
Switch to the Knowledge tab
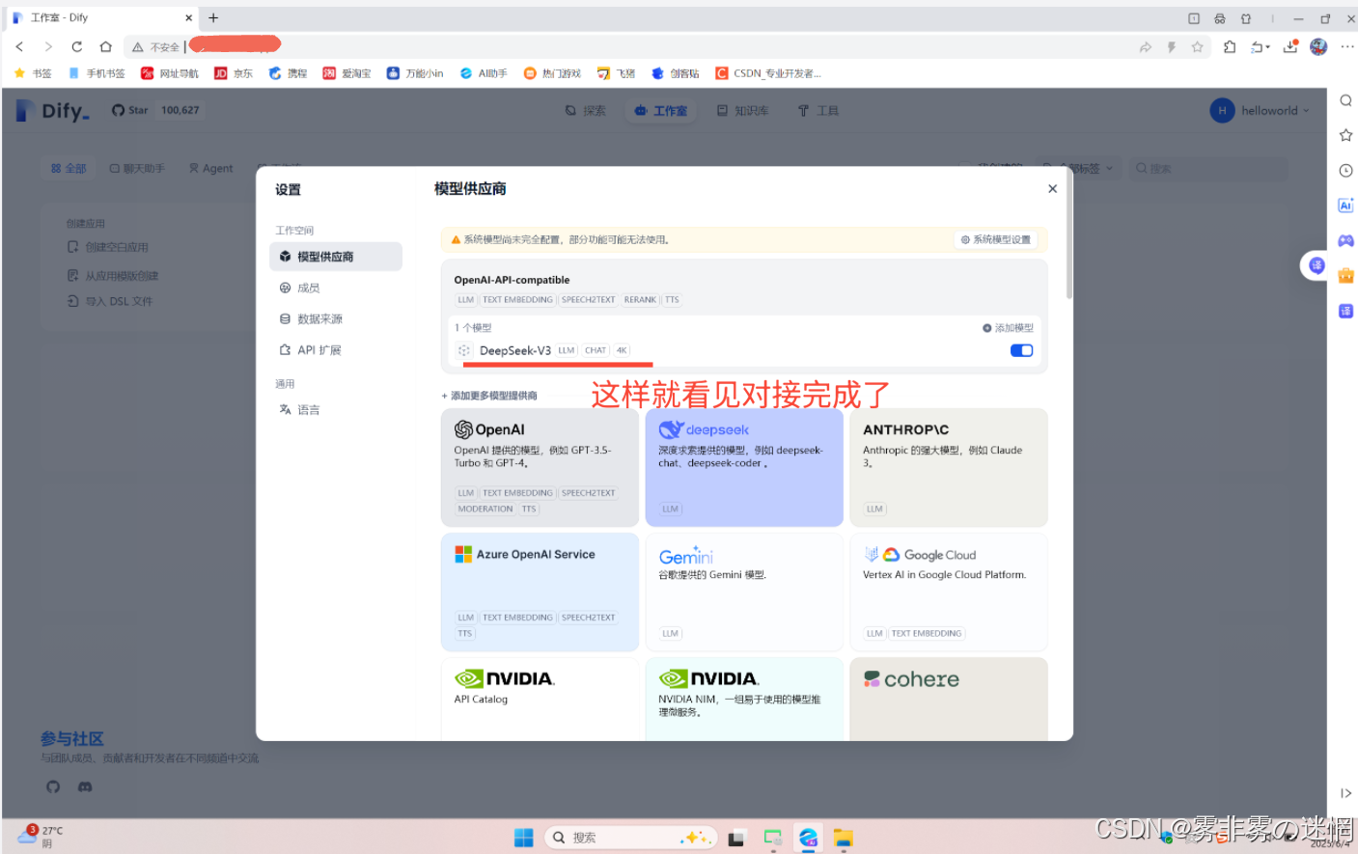coord(742,111)
